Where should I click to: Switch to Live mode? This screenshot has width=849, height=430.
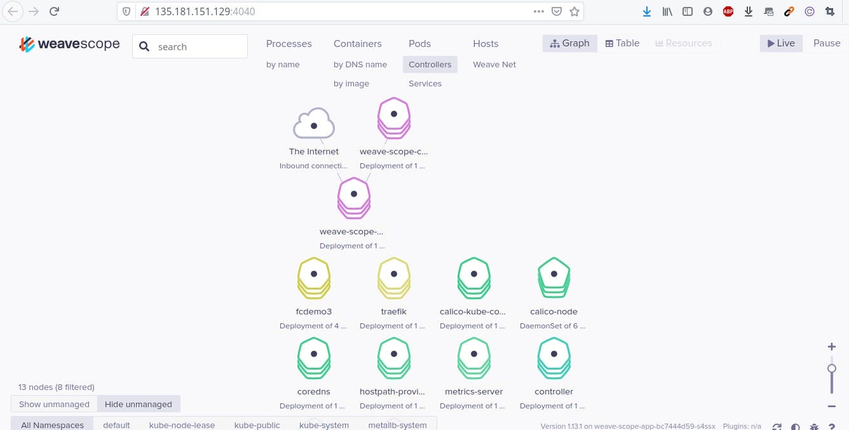pos(781,43)
